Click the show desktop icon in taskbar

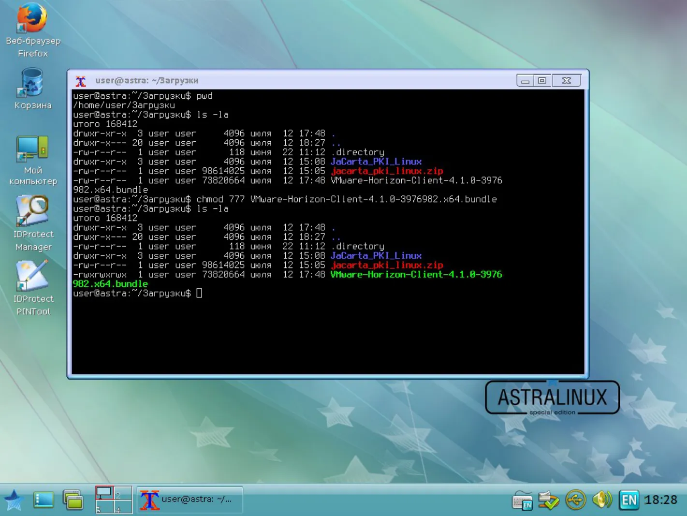pos(44,500)
